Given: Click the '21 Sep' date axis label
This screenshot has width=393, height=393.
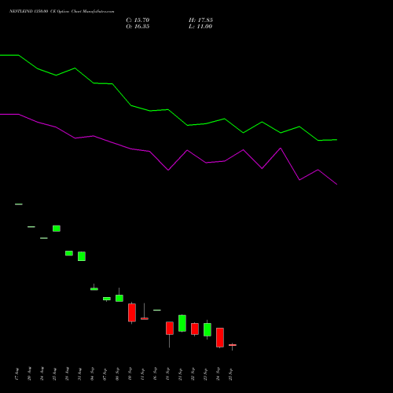Looking at the screenshot, I should click(x=181, y=374).
